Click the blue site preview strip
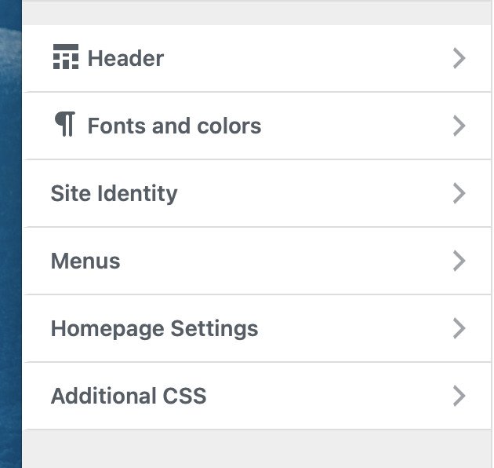Image resolution: width=494 pixels, height=468 pixels. [x=10, y=236]
